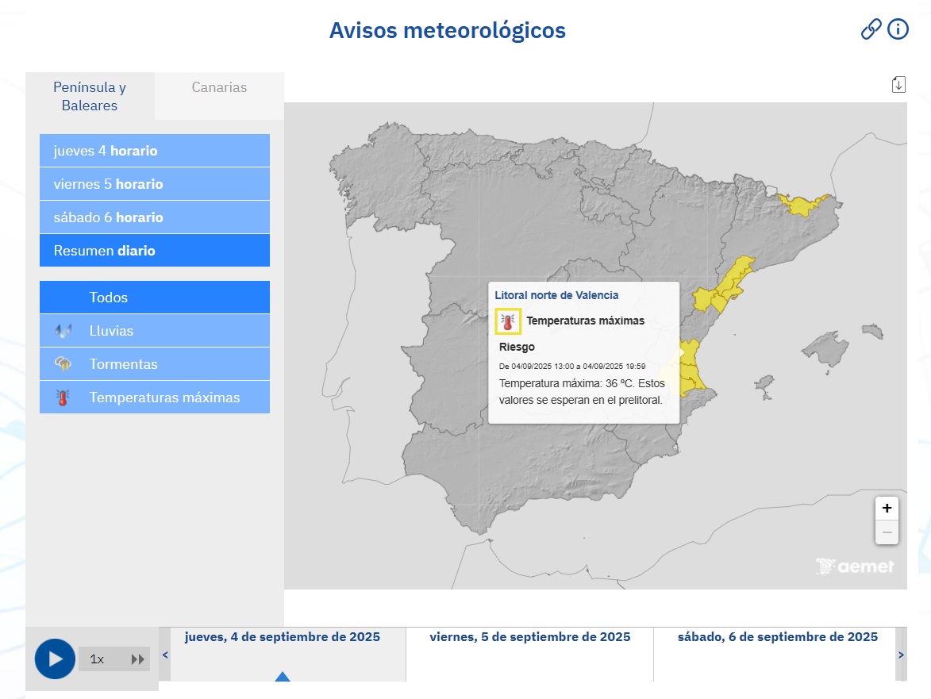Image resolution: width=931 pixels, height=699 pixels.
Task: Zoom in on the map
Action: tap(887, 509)
